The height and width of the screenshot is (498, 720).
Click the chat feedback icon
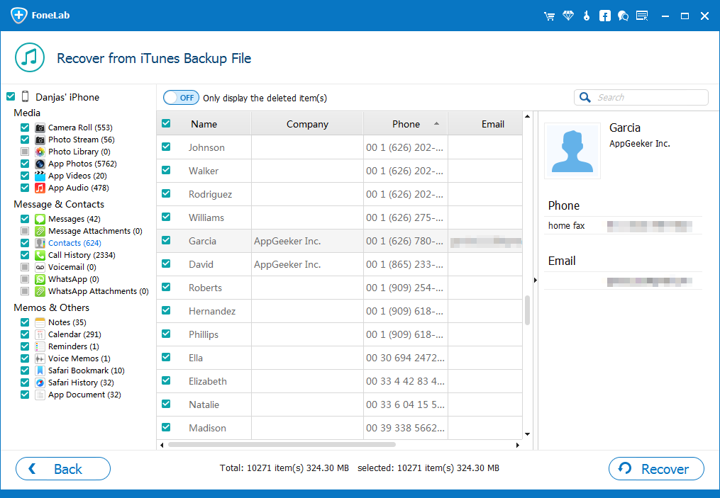tap(623, 16)
